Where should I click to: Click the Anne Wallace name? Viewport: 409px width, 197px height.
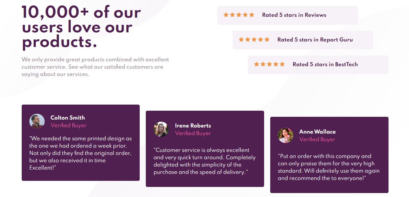(x=317, y=132)
